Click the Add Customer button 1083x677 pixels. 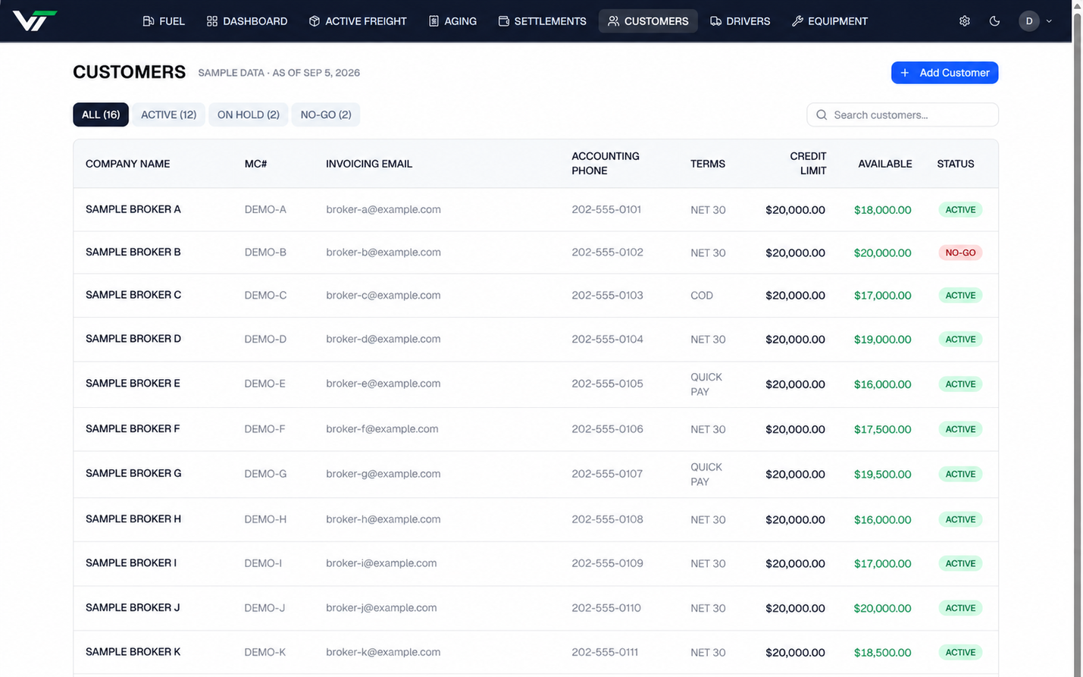tap(944, 73)
